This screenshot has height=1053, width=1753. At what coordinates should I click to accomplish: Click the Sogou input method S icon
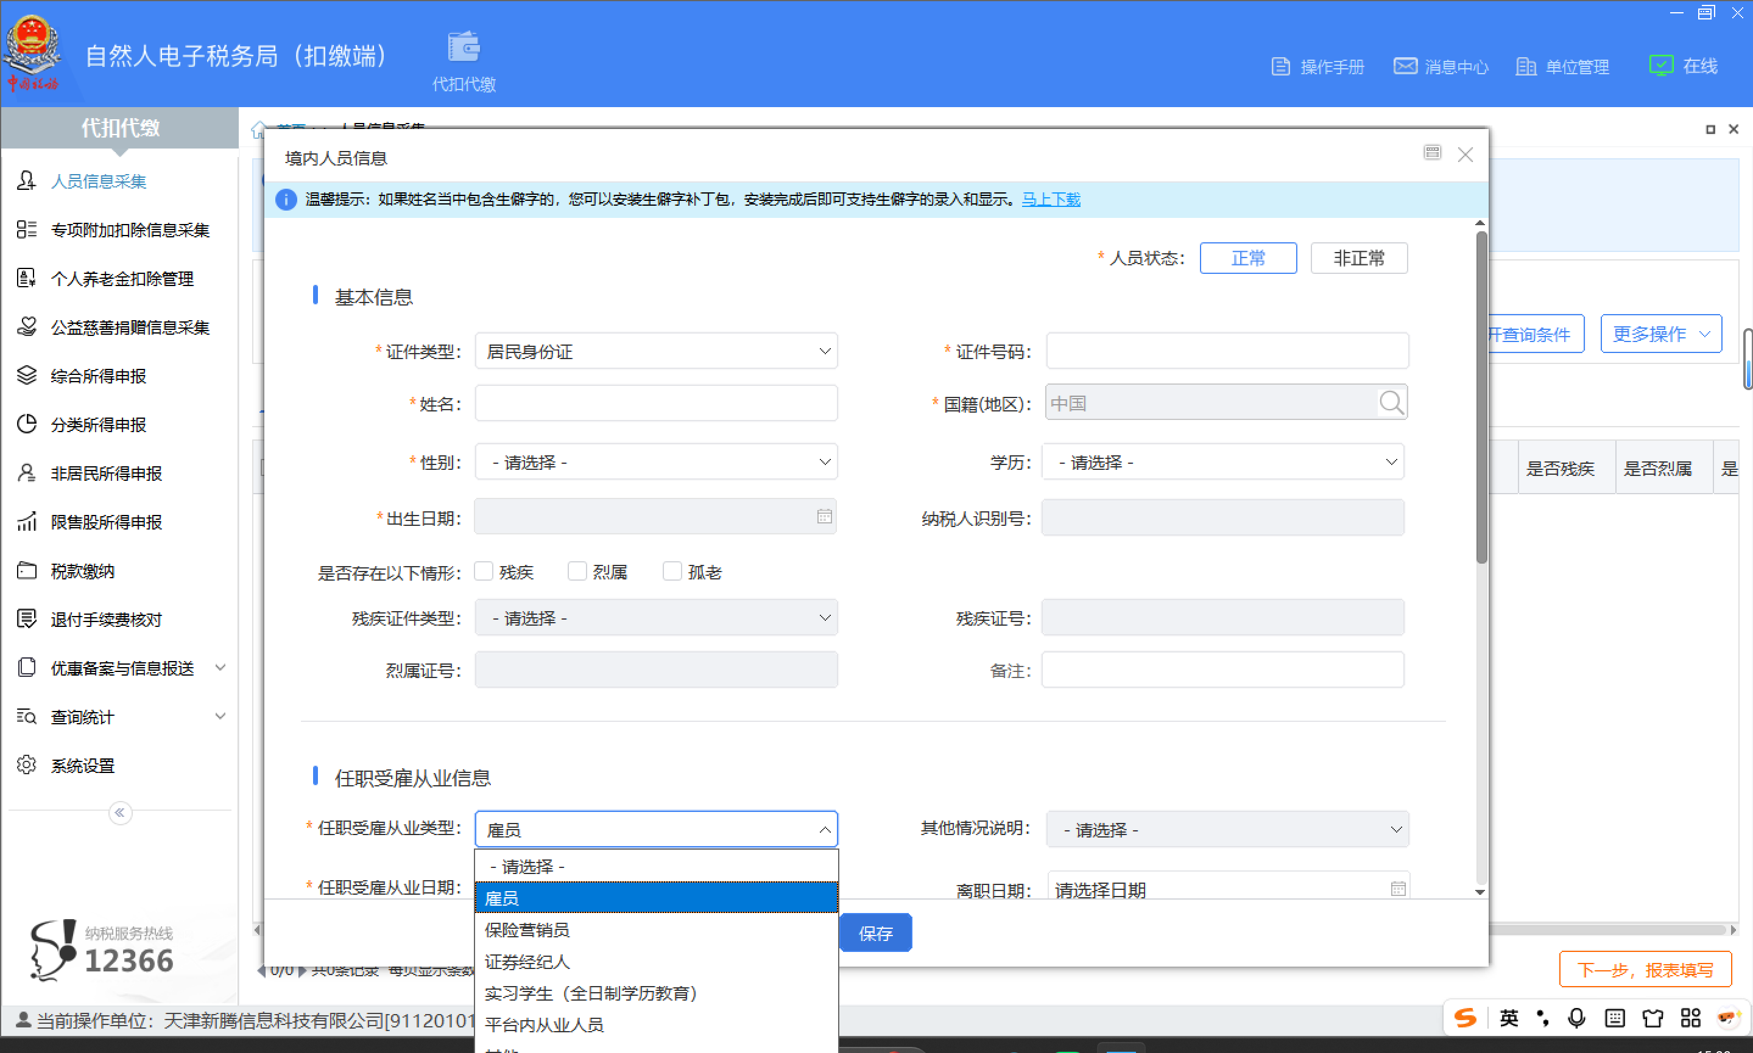(x=1466, y=1018)
